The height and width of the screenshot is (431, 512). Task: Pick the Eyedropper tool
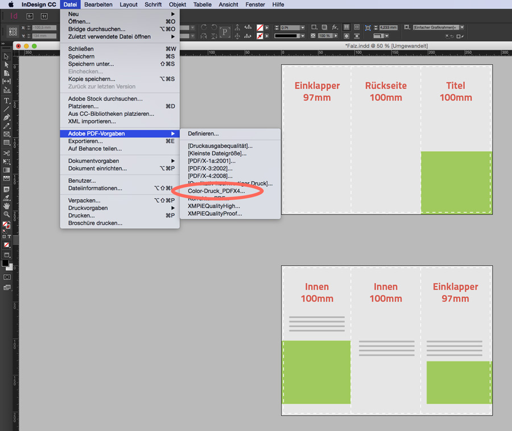tap(6, 198)
